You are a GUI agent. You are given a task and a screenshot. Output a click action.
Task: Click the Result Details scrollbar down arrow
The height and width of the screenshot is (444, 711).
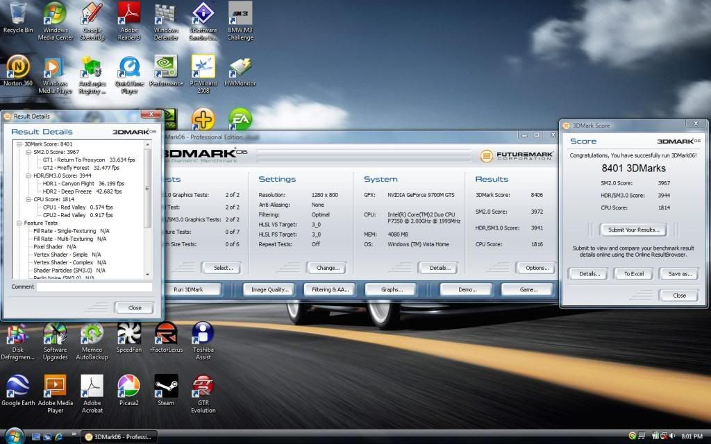tap(147, 275)
